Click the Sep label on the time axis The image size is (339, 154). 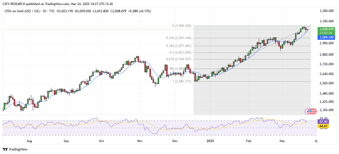coord(66,141)
